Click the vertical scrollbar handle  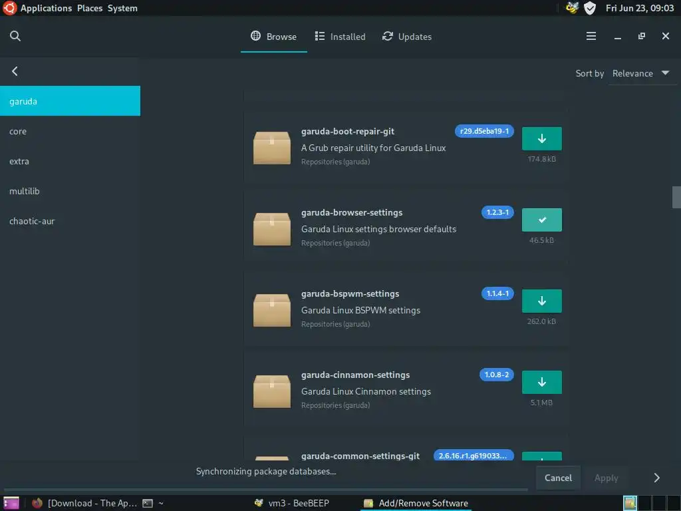(676, 197)
